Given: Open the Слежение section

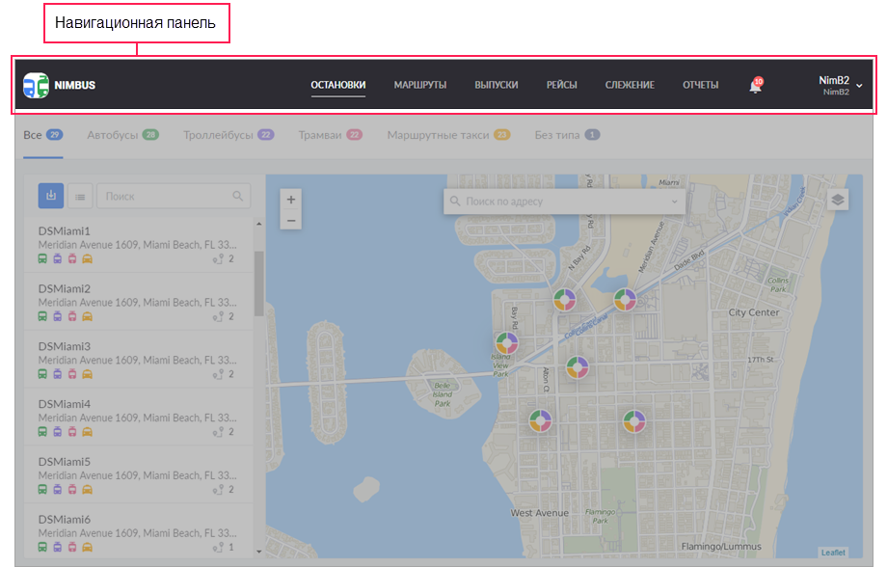Looking at the screenshot, I should [x=630, y=85].
